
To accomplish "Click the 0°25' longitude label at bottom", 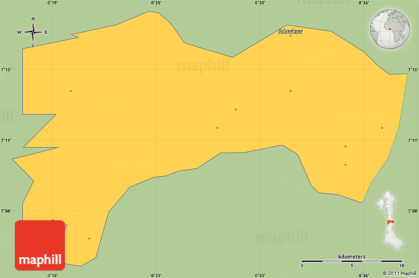I will tap(156, 275).
